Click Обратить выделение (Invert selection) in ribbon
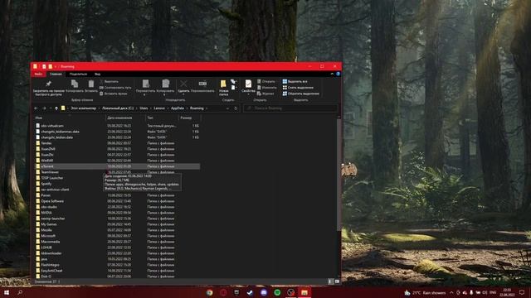 pyautogui.click(x=300, y=94)
